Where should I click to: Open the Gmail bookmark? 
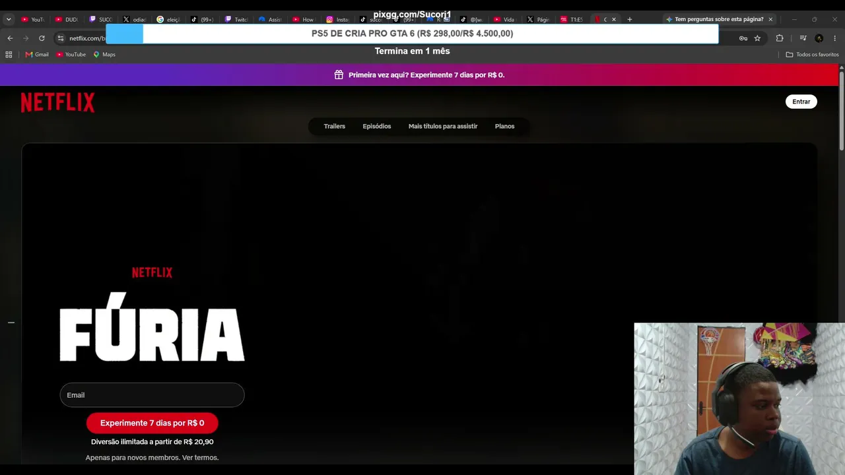click(37, 54)
